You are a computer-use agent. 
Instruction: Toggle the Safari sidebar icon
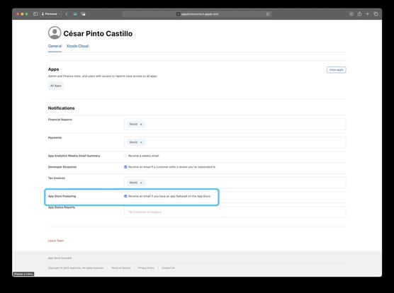click(x=35, y=14)
